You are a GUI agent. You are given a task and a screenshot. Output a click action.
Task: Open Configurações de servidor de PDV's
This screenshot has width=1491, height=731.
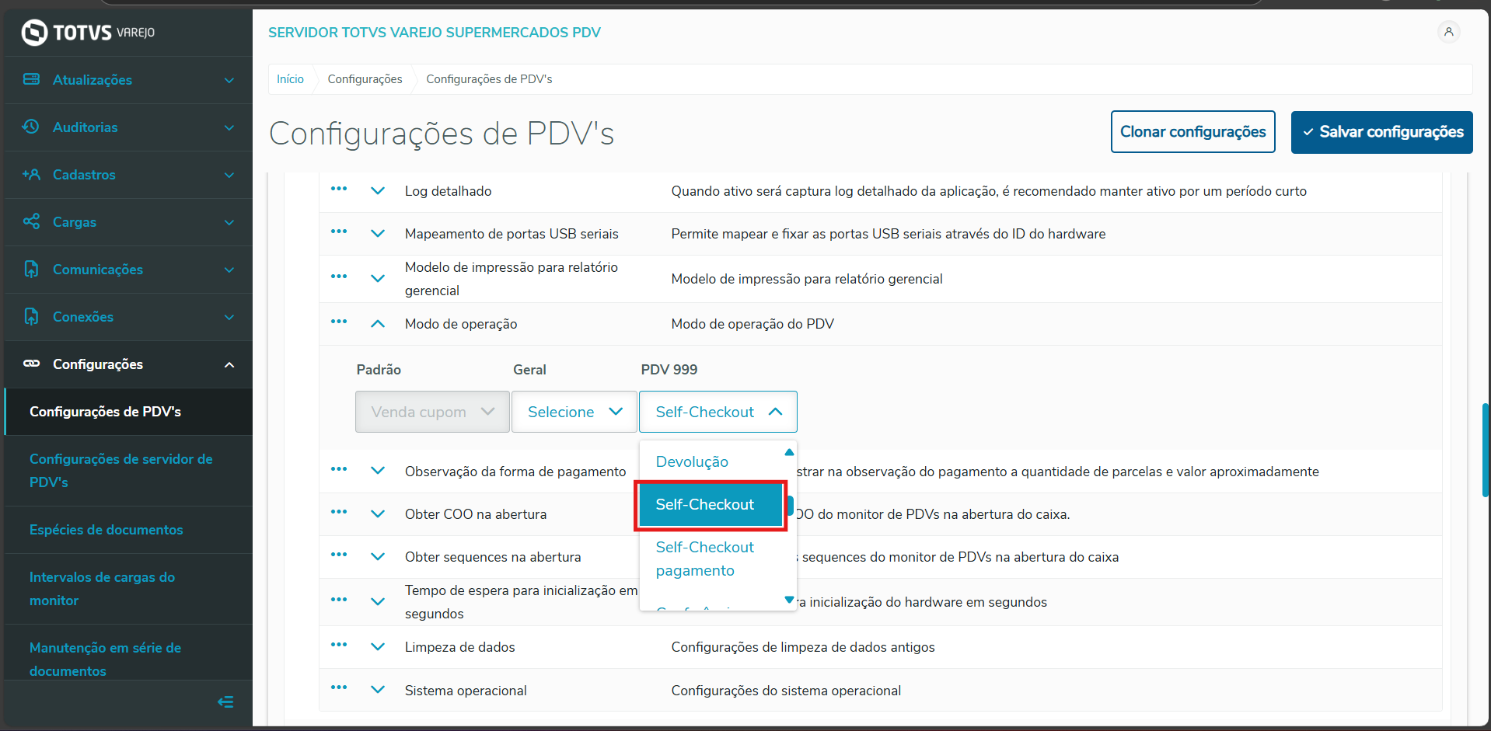coord(128,471)
